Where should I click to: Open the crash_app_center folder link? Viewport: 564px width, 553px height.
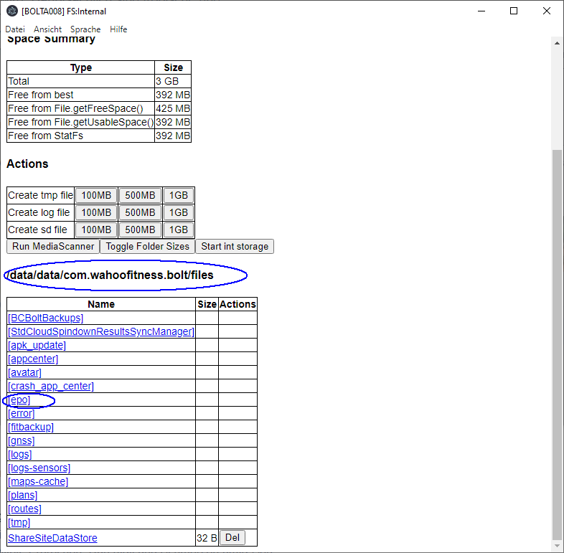pos(51,386)
